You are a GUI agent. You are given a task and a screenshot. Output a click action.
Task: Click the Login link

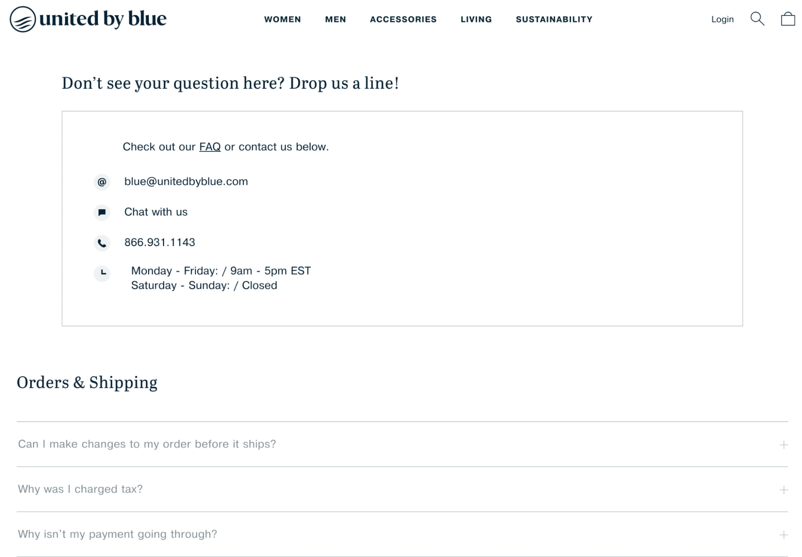click(x=722, y=19)
